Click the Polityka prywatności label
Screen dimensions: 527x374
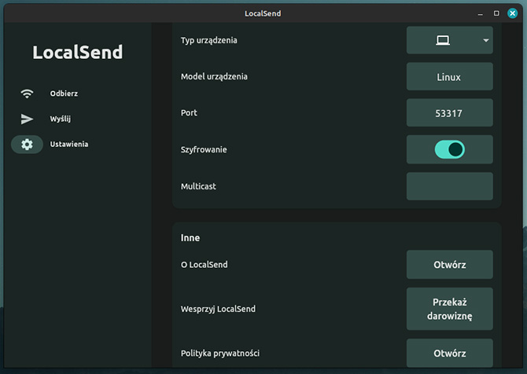point(220,354)
